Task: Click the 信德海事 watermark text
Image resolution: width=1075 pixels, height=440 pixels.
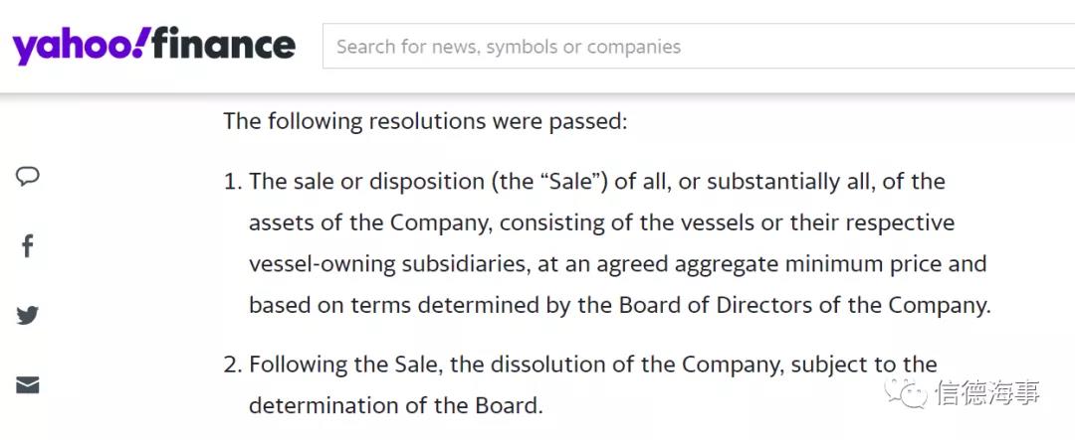Action: (987, 392)
